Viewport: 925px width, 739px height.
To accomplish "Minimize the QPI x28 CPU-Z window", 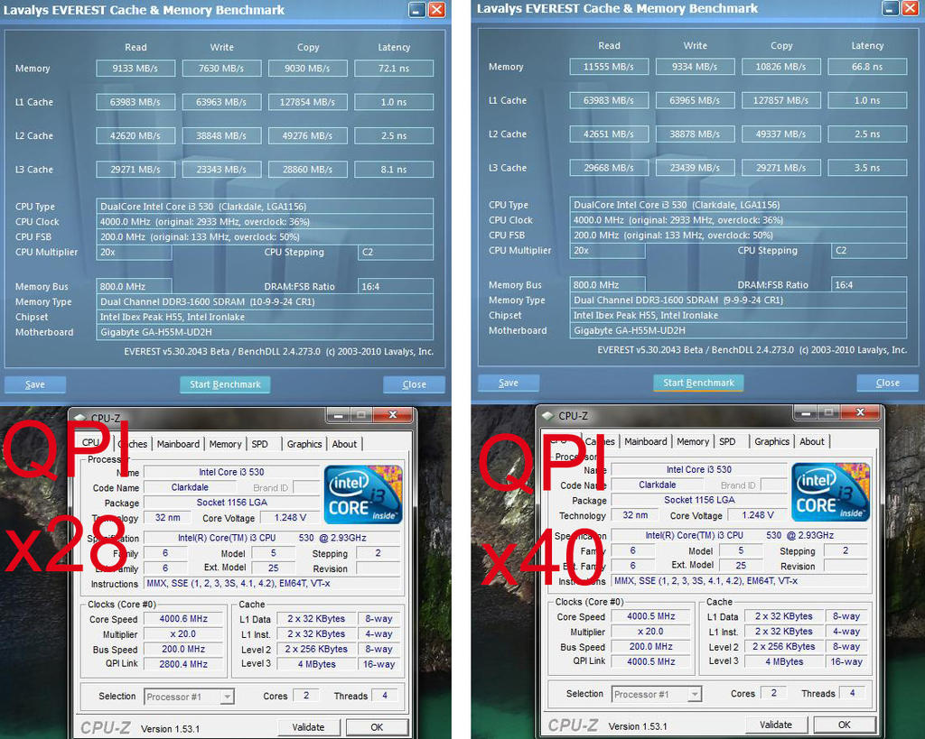I will click(x=338, y=415).
